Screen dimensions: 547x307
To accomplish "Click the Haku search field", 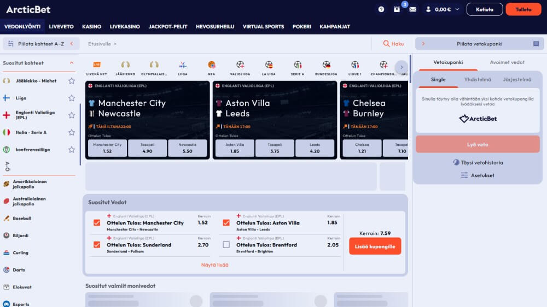I will pyautogui.click(x=393, y=44).
